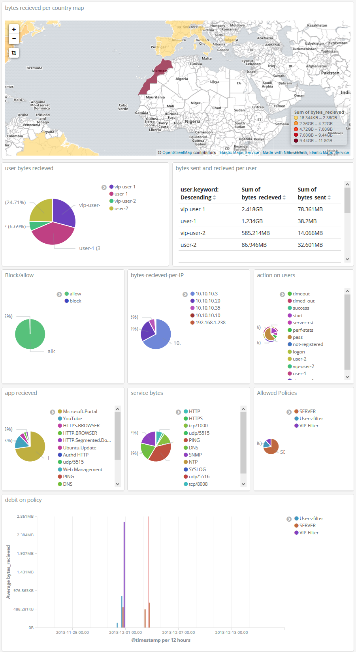Sort by Sum of bytes_sent column
Screen dimensions: 356x652
(x=329, y=197)
